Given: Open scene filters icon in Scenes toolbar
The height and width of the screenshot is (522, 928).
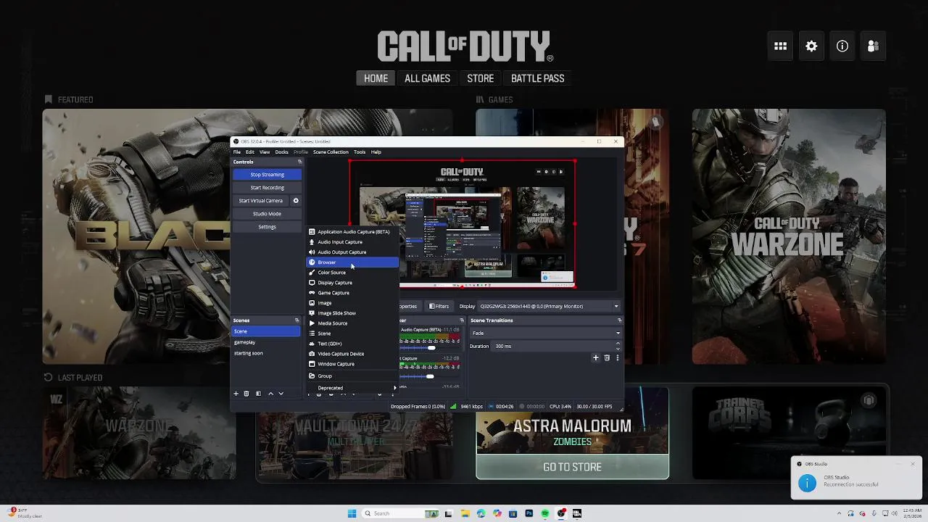Looking at the screenshot, I should point(258,394).
